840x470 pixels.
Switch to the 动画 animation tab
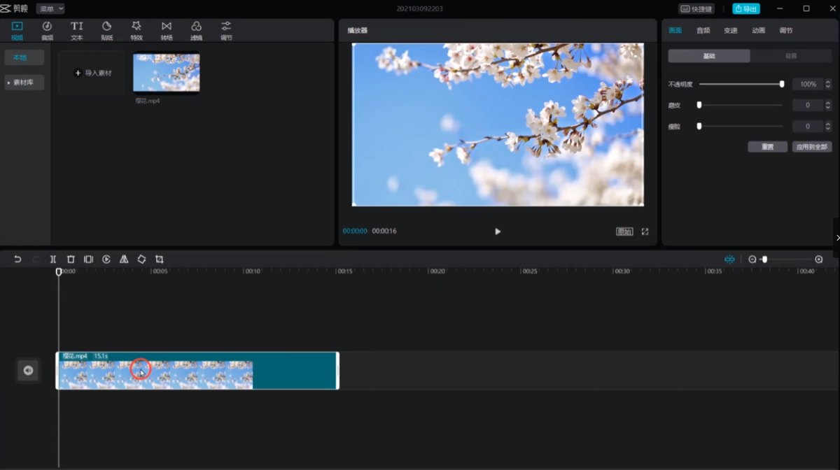tap(758, 31)
